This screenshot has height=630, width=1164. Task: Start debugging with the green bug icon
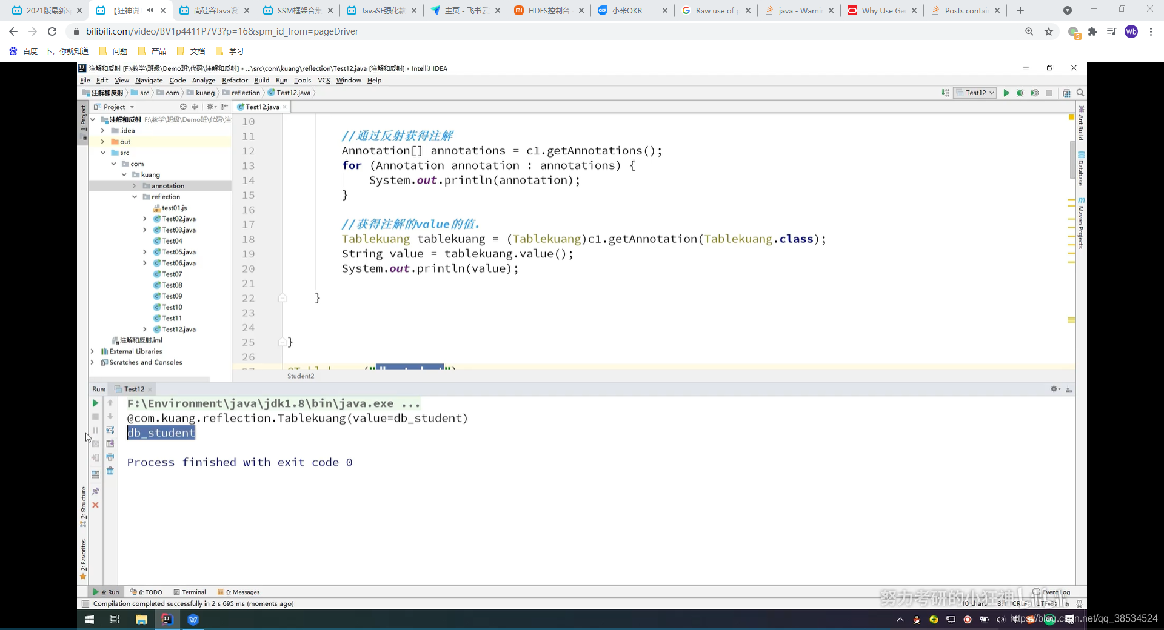tap(1020, 93)
